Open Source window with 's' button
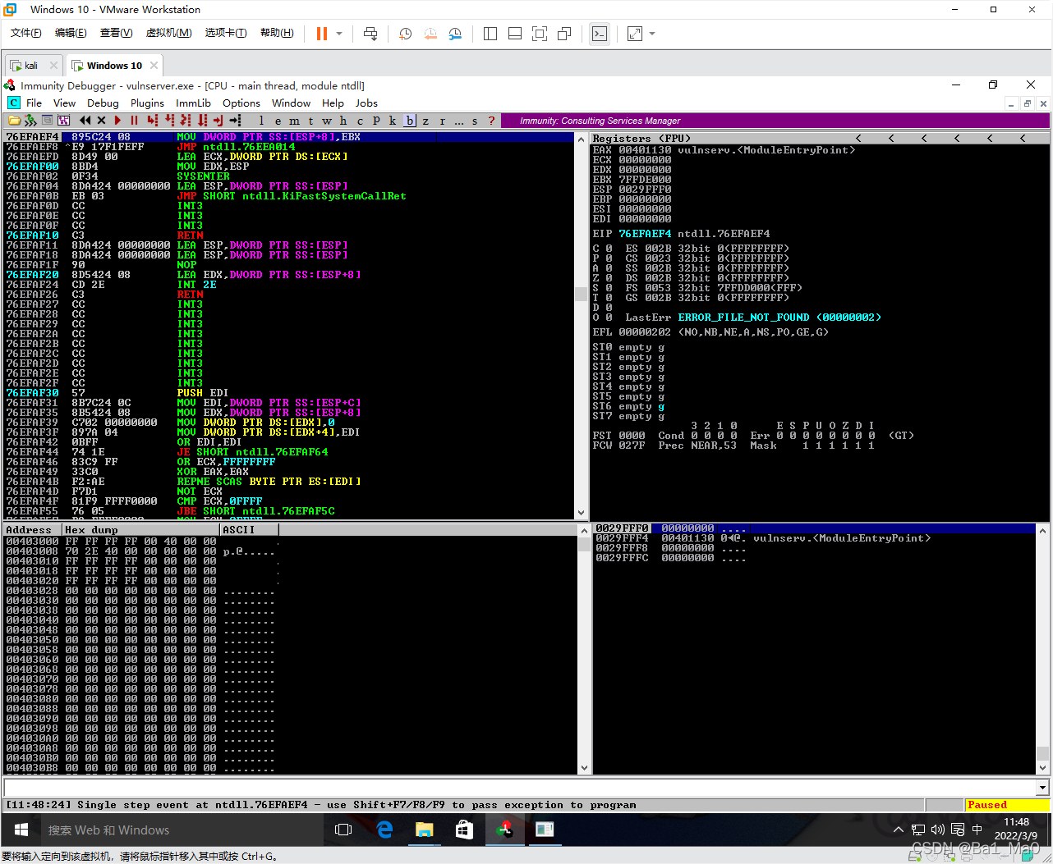Screen dimensions: 1053x864 (x=475, y=121)
